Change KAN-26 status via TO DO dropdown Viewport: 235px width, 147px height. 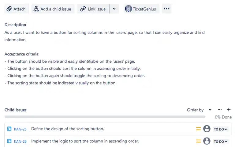coord(220,141)
